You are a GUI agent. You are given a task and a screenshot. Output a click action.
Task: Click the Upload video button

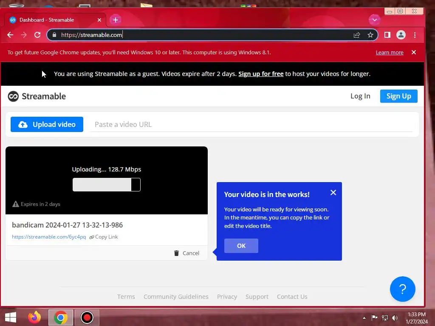(47, 124)
